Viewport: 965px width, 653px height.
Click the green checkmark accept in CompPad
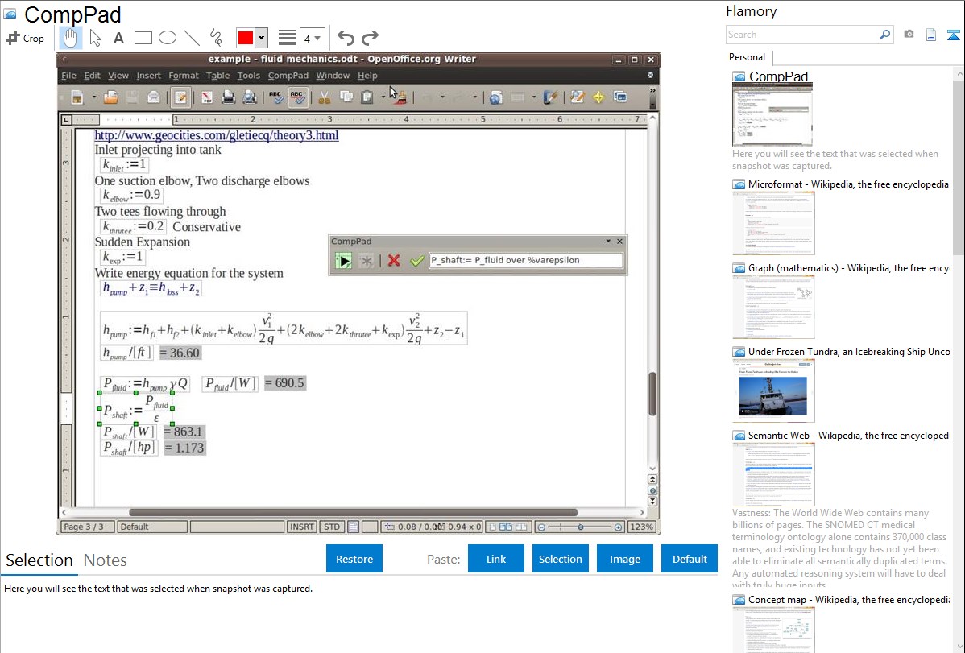point(416,260)
